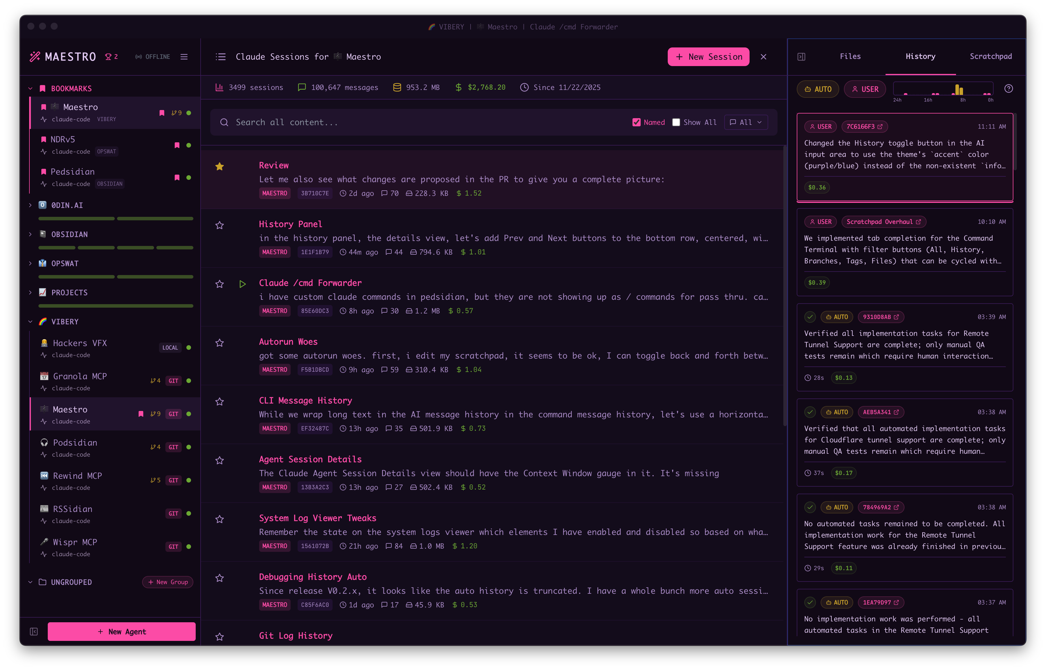Open external link icon on 7C6166F3 badge
The height and width of the screenshot is (670, 1046).
(x=880, y=127)
